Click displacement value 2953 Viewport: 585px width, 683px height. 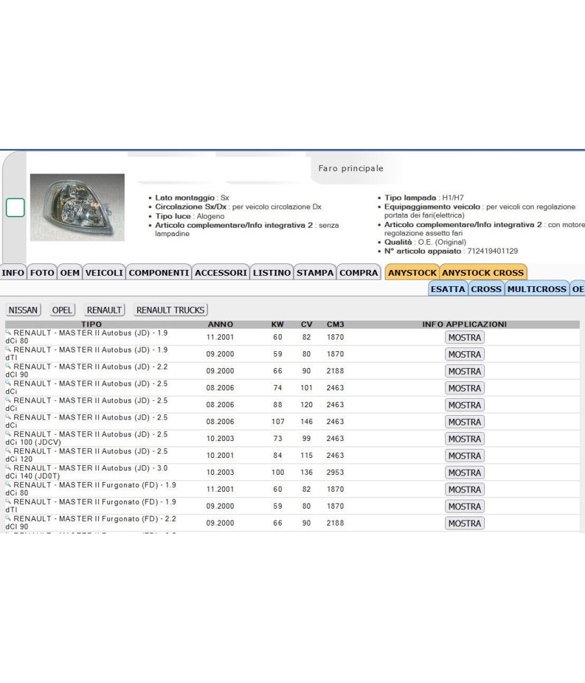(335, 473)
